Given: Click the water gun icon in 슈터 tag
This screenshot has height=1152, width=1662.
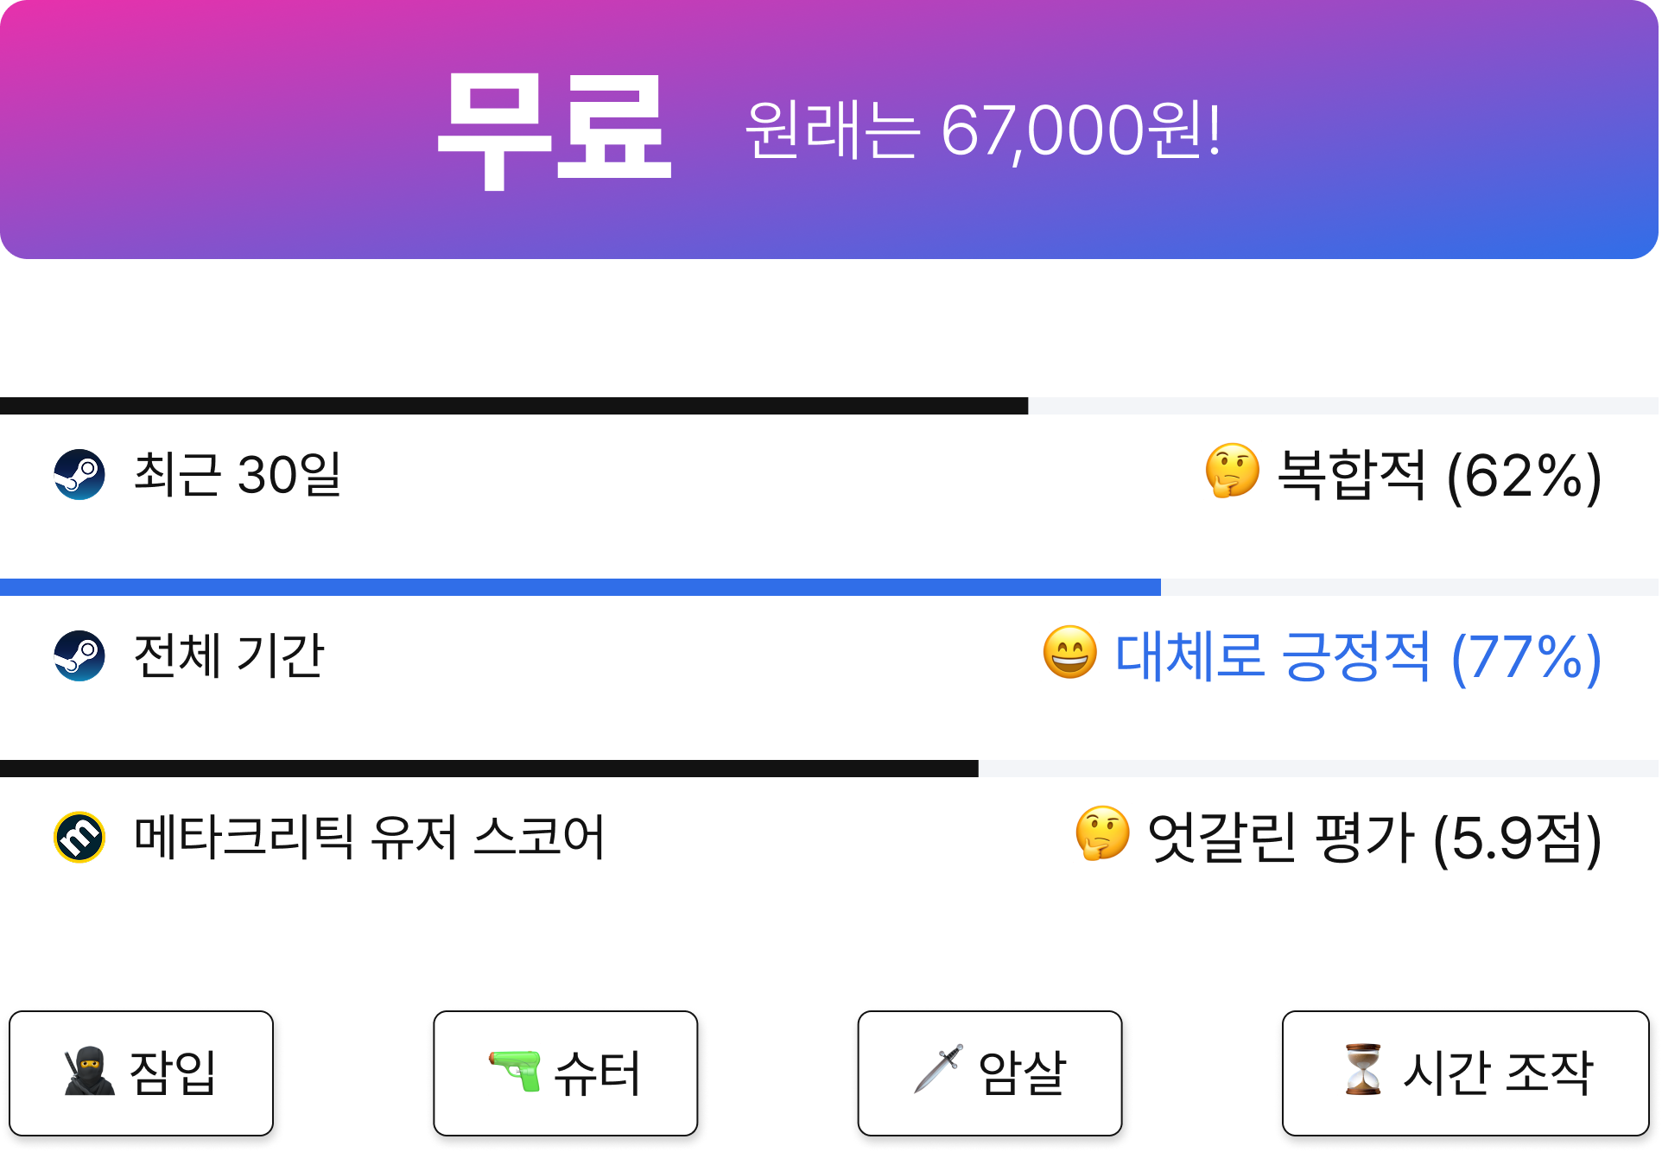Looking at the screenshot, I should [x=516, y=1071].
